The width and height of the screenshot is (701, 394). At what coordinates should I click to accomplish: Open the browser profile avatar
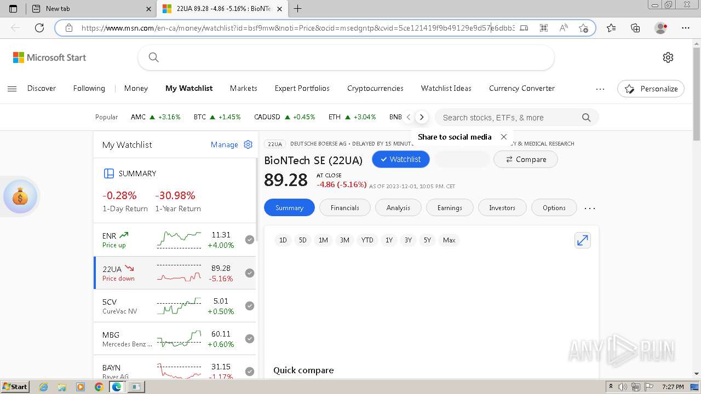click(661, 28)
